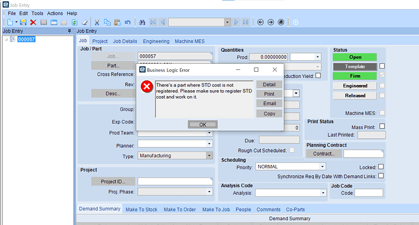This screenshot has height=225, width=419.
Task: Toggle the Machine MES status checkbox
Action: click(382, 113)
